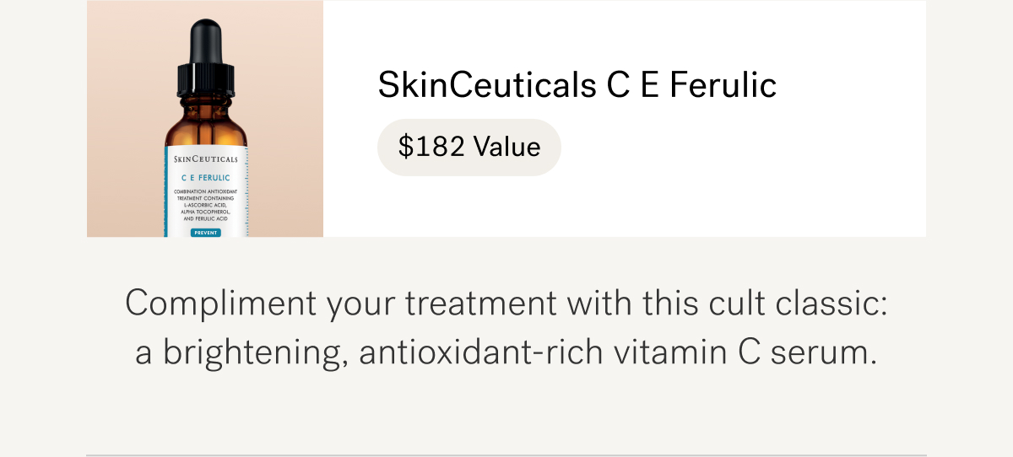Click the $182 amount in the badge
This screenshot has height=457, width=1013.
click(x=431, y=148)
